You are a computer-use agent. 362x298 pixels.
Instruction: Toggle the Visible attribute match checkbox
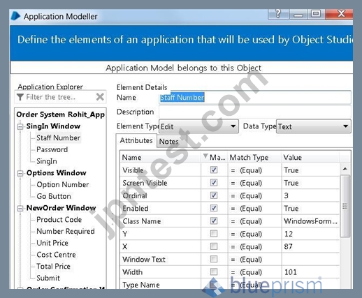pos(214,170)
